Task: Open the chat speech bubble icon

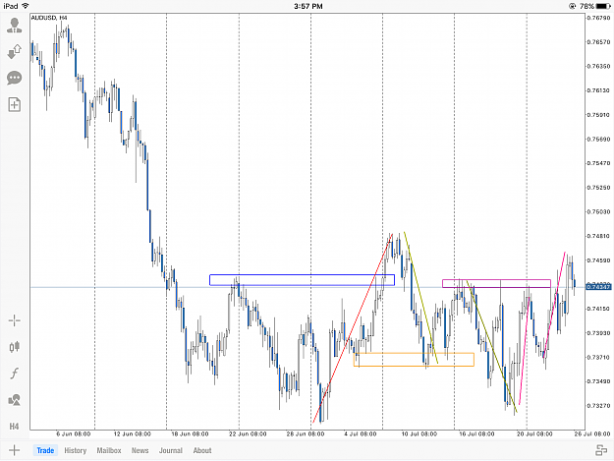Action: coord(15,78)
